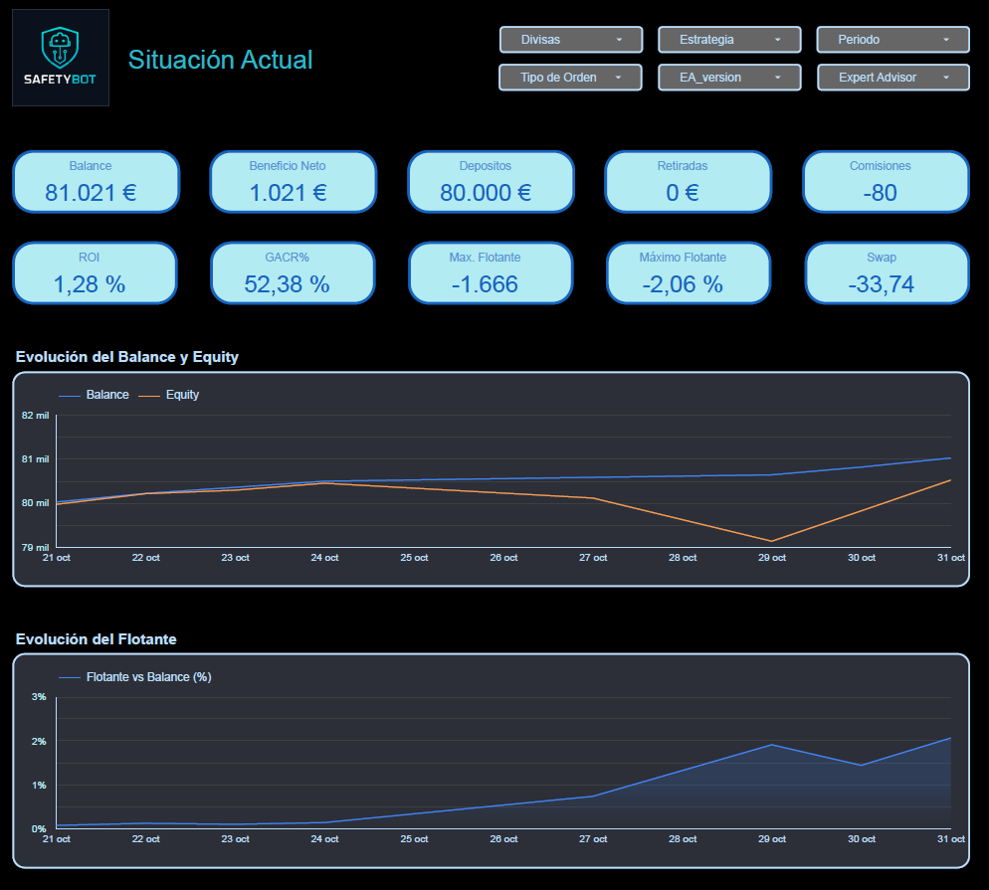Screen dimensions: 989x890
Task: Click the Depositos card showing 80.000 €
Action: pos(491,182)
